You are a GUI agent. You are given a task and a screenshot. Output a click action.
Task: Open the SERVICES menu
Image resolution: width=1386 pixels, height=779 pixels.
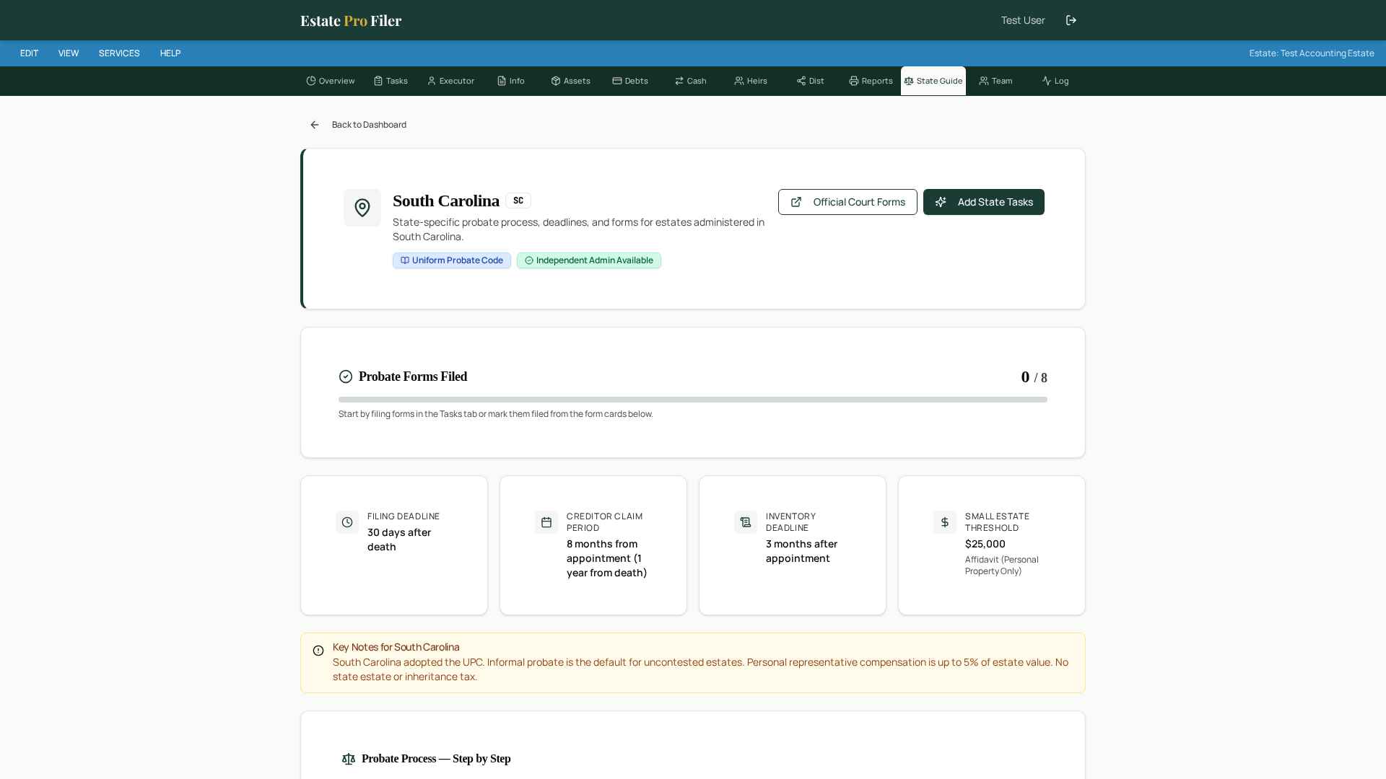119,53
